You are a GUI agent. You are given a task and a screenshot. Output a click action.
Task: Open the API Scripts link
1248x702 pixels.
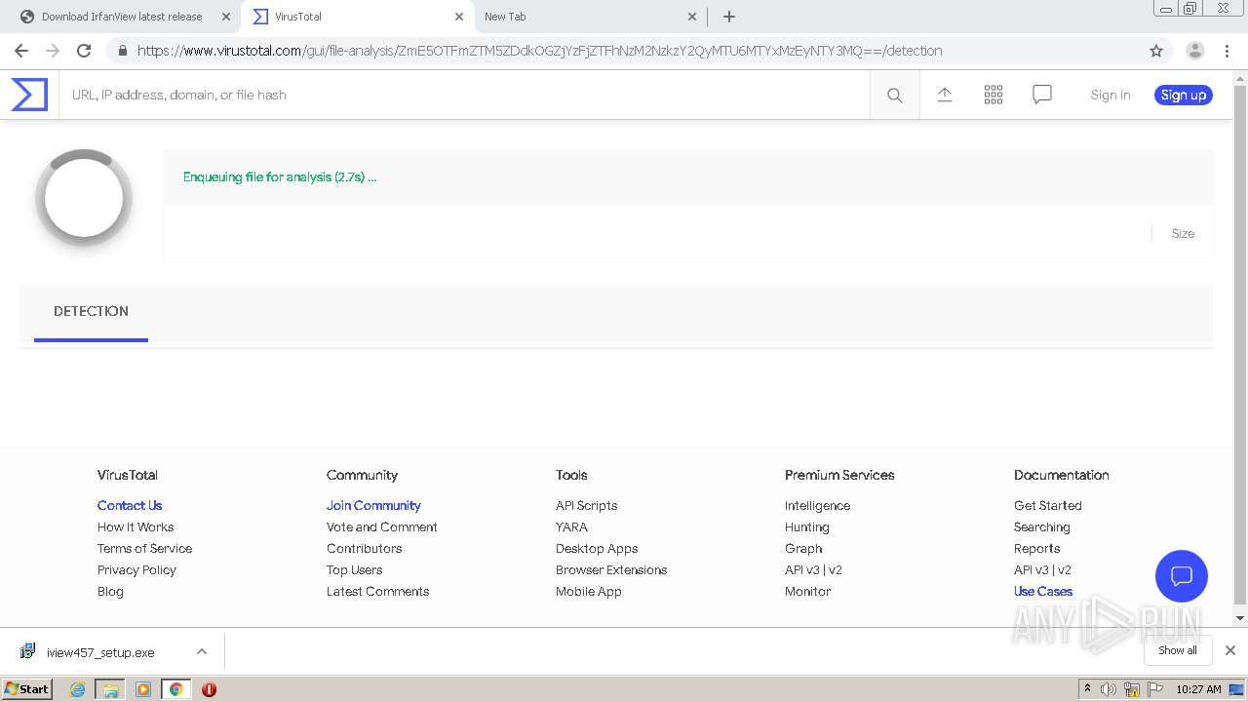(586, 505)
